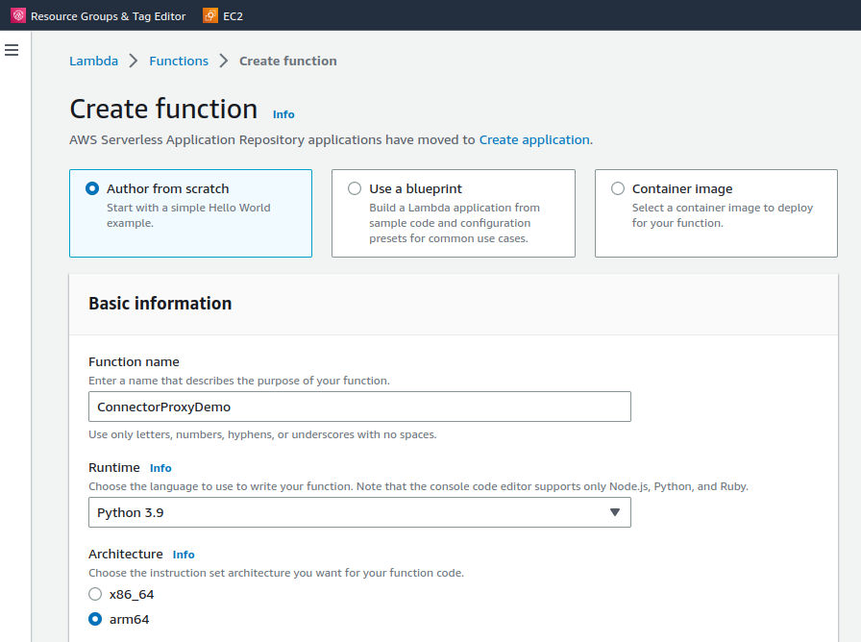Select the Container image option
The height and width of the screenshot is (642, 861).
[x=618, y=189]
